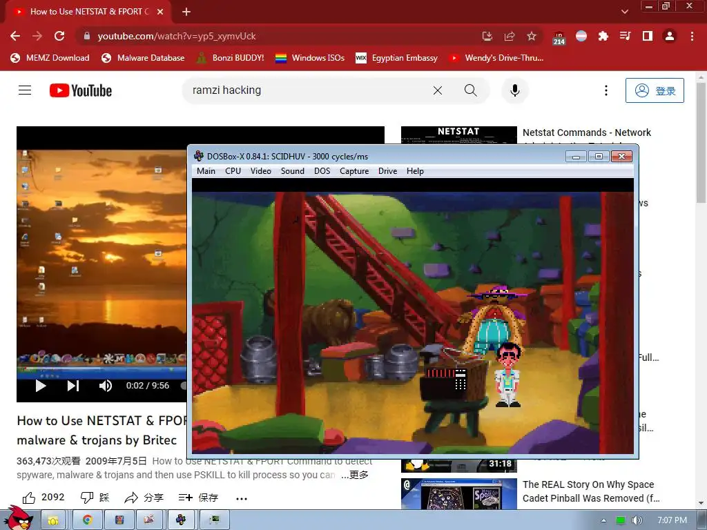This screenshot has width=707, height=530.
Task: Open the Video menu in DOSBox-X
Action: [x=261, y=171]
